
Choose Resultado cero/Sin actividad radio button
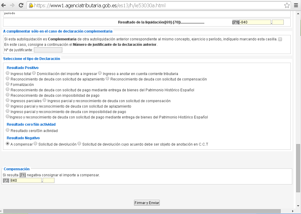tap(8, 130)
